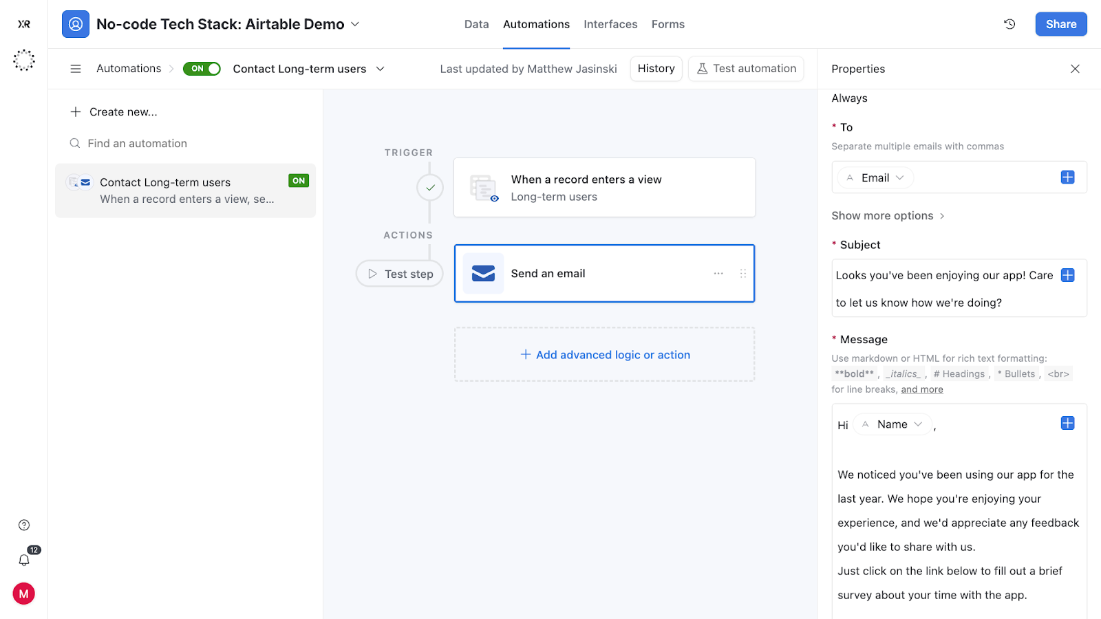The image size is (1101, 619).
Task: Click the email icon in automation list item
Action: coord(86,182)
